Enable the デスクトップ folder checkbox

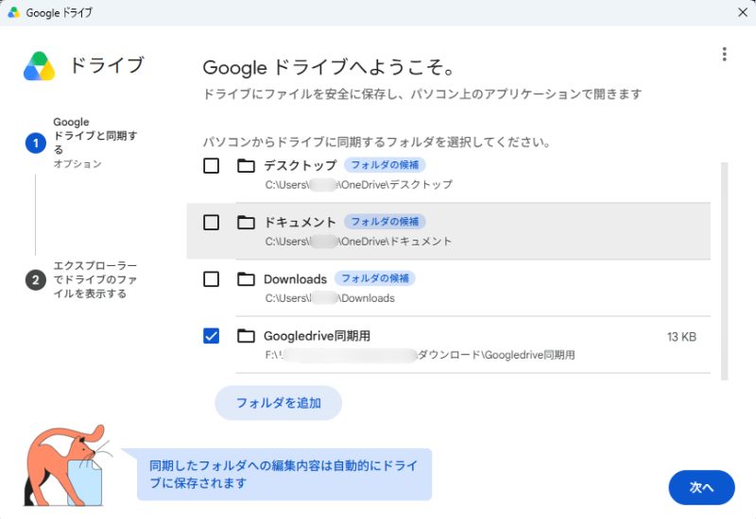click(211, 166)
